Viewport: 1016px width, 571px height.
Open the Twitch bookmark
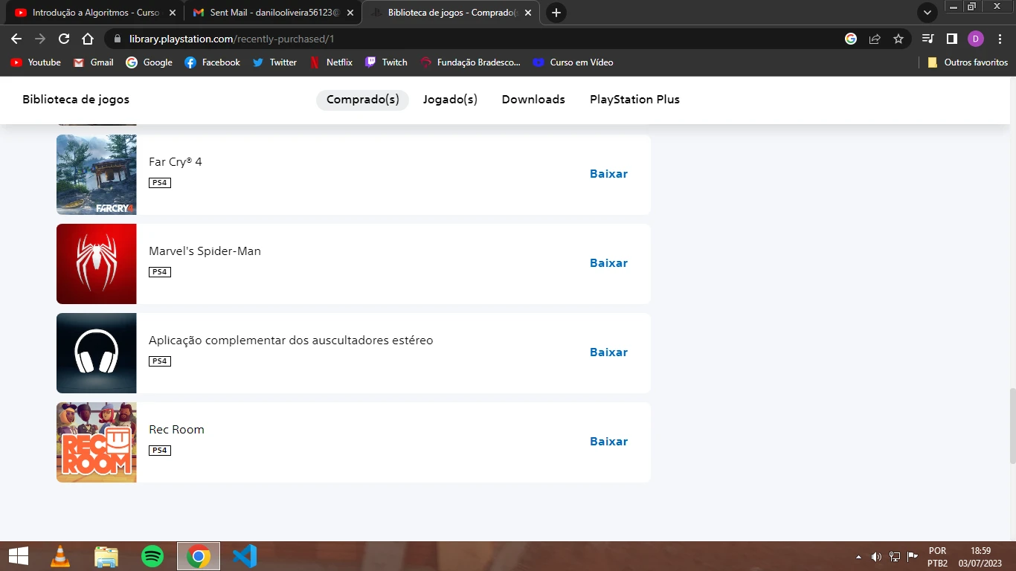click(386, 62)
